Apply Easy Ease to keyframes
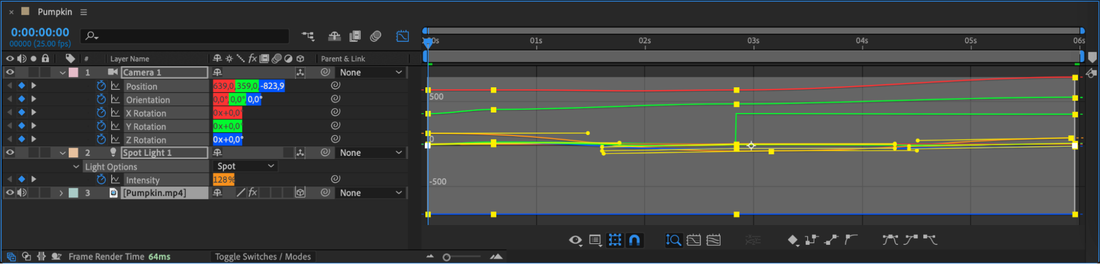The width and height of the screenshot is (1100, 264). pos(890,239)
